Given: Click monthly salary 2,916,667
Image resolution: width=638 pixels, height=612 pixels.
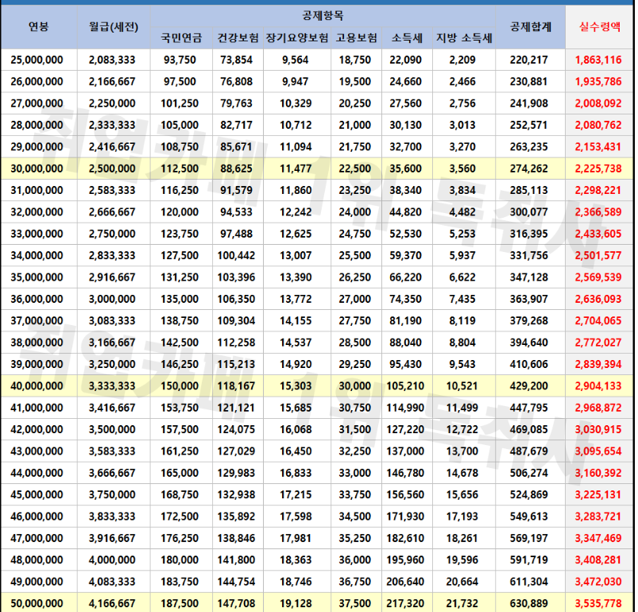Looking at the screenshot, I should click(x=112, y=277).
